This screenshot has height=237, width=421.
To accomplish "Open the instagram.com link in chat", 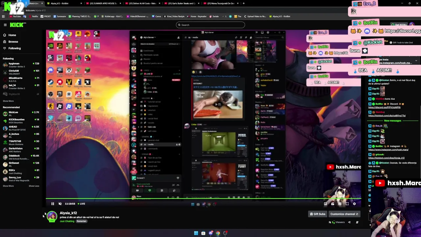I will click(388, 150).
